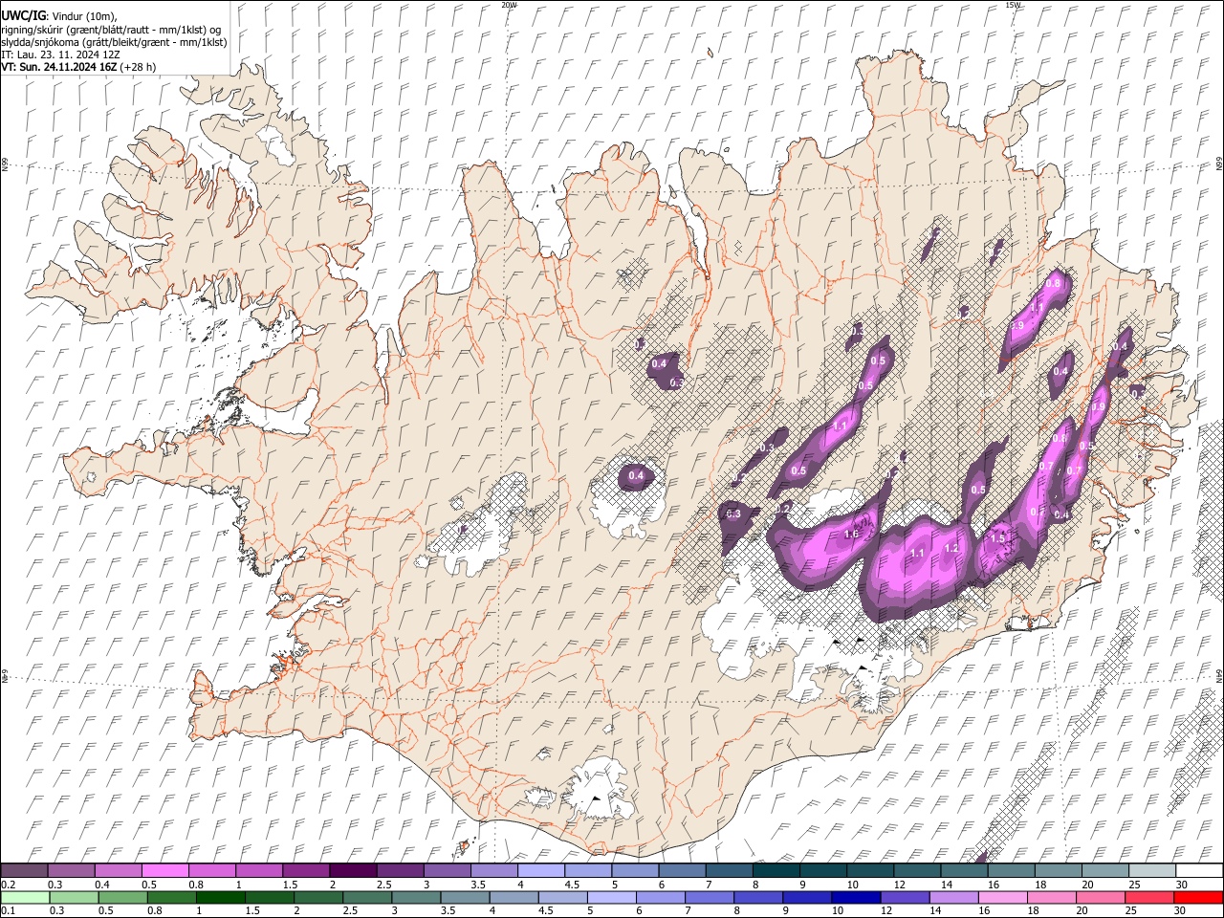The image size is (1224, 918).
Task: Pick the darkest purple 2 swatch in snow scale
Action: (x=353, y=871)
